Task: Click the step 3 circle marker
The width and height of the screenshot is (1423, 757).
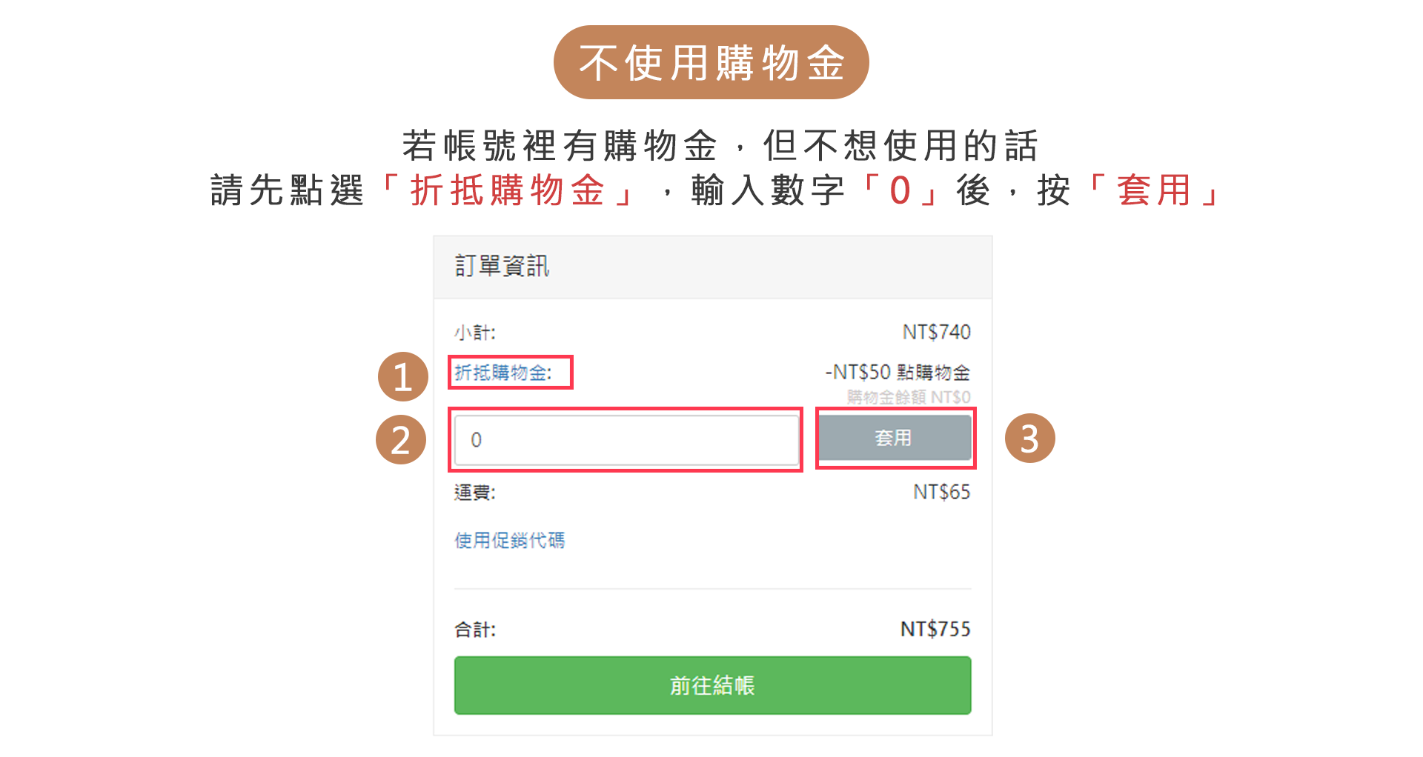Action: [x=1029, y=438]
